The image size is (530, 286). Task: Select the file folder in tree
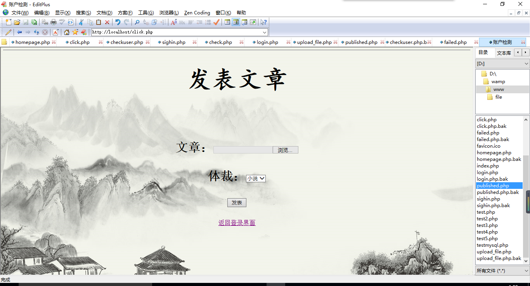499,97
